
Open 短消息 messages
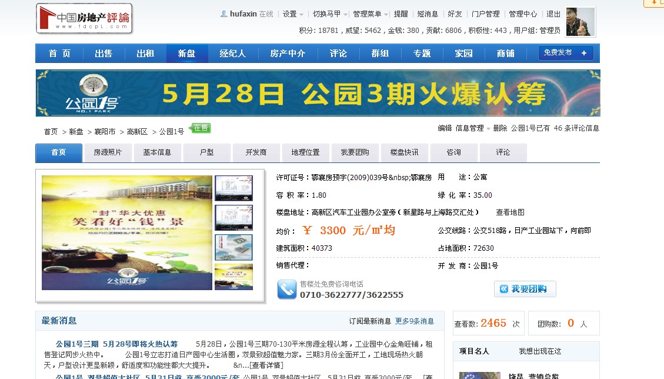(x=428, y=14)
